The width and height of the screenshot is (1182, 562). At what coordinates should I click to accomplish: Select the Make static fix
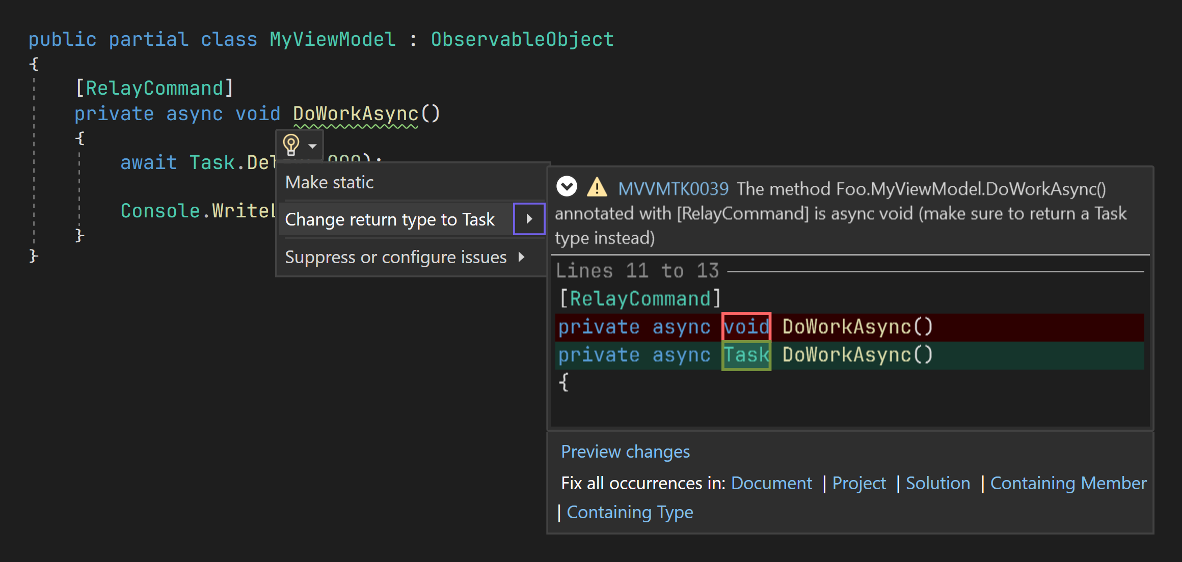click(x=329, y=182)
